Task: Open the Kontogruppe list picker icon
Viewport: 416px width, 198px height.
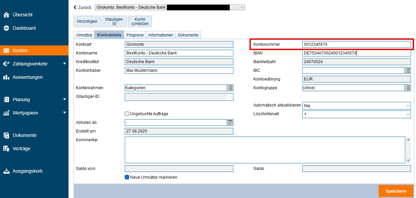Action: (407, 88)
